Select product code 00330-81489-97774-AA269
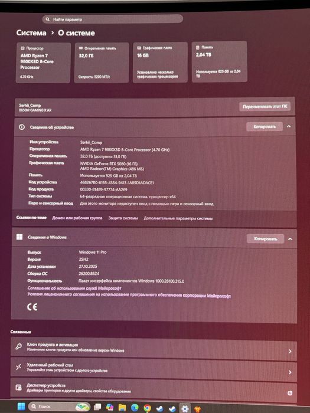310x413 pixels. coord(103,189)
